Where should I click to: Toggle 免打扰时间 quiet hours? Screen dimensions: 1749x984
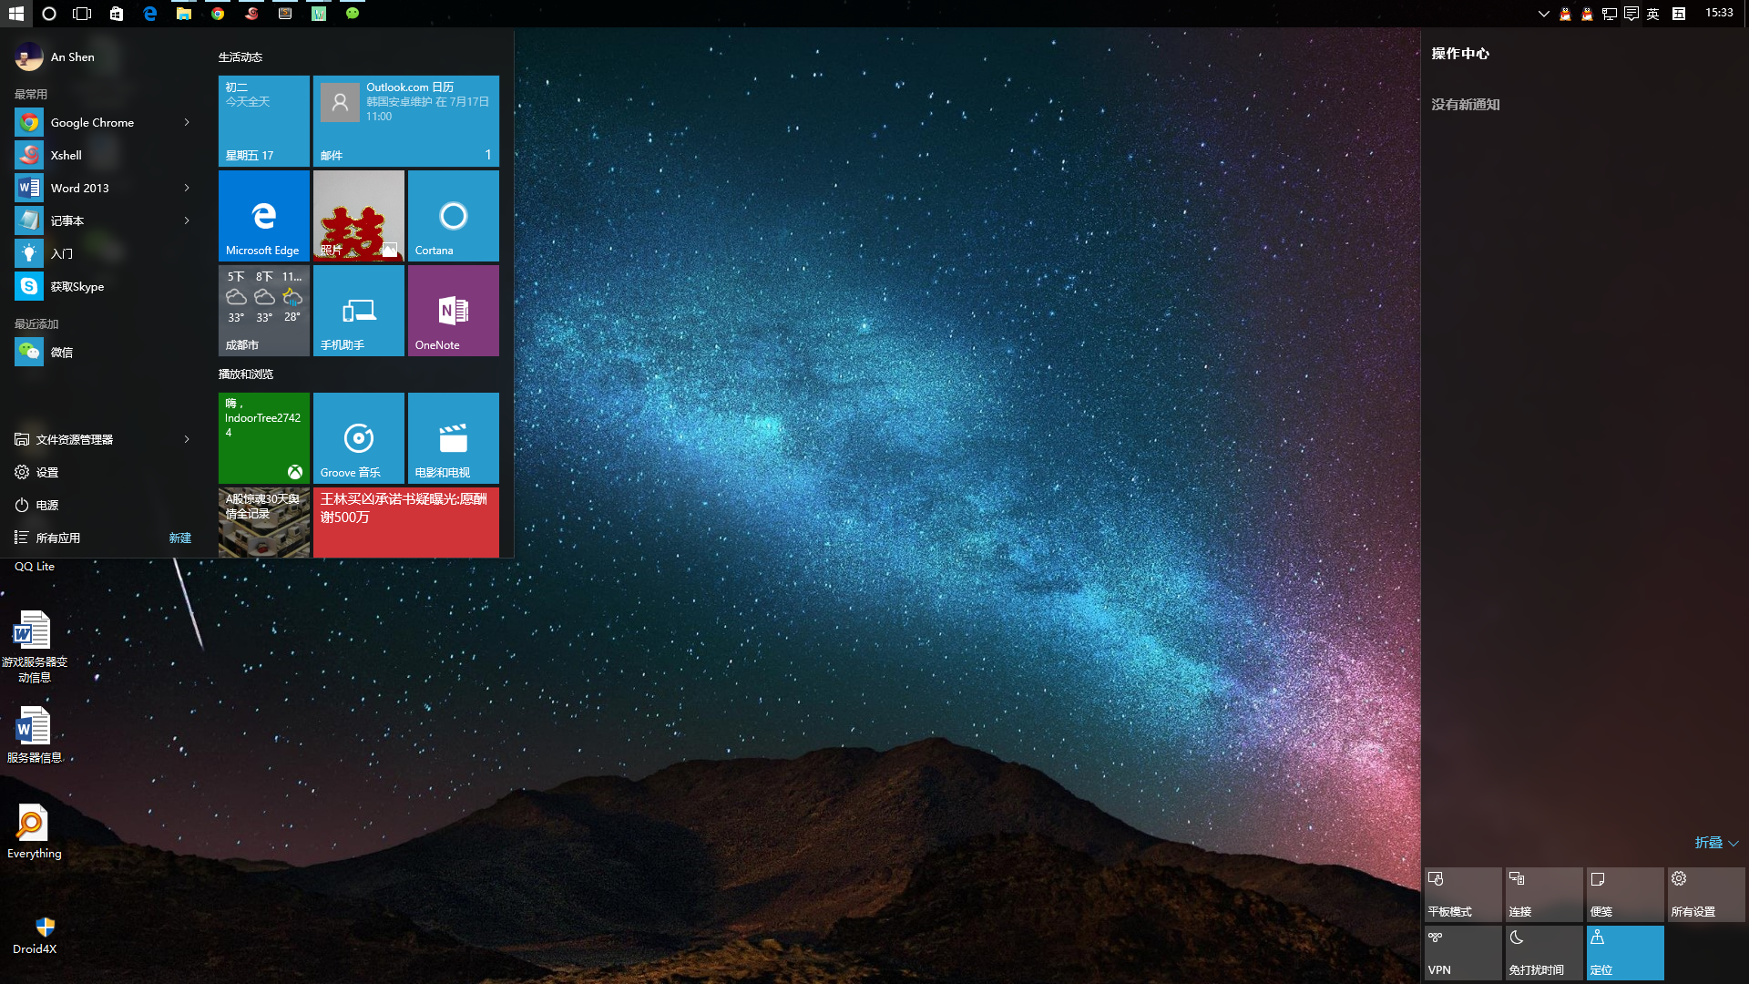[x=1543, y=953]
